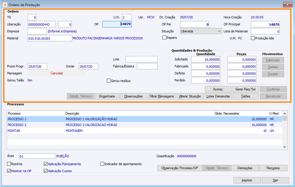Toggle Mostrar na OP checkbox
Screen dimensions: 295x187
click(9, 171)
